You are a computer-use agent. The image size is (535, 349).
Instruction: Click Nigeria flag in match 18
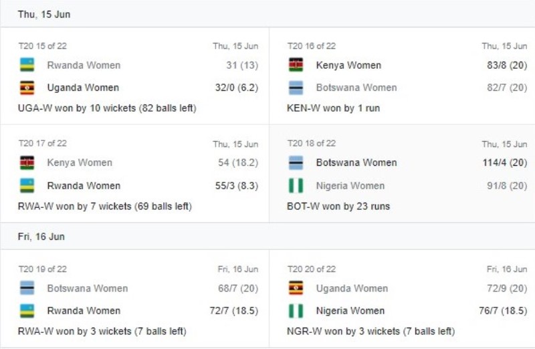pos(296,186)
